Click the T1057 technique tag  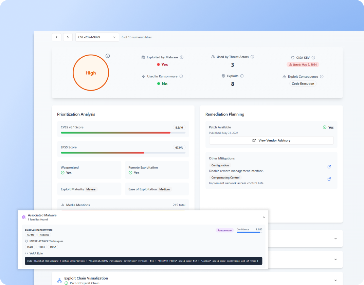coord(53,247)
